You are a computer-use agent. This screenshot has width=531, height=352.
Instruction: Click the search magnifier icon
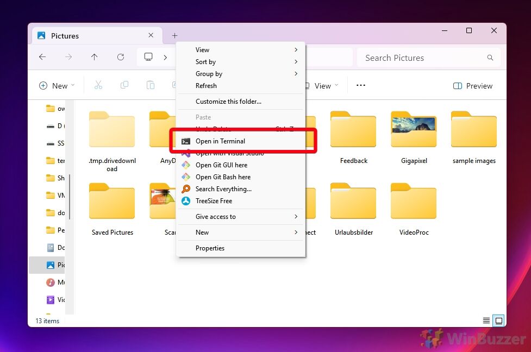[x=490, y=58]
